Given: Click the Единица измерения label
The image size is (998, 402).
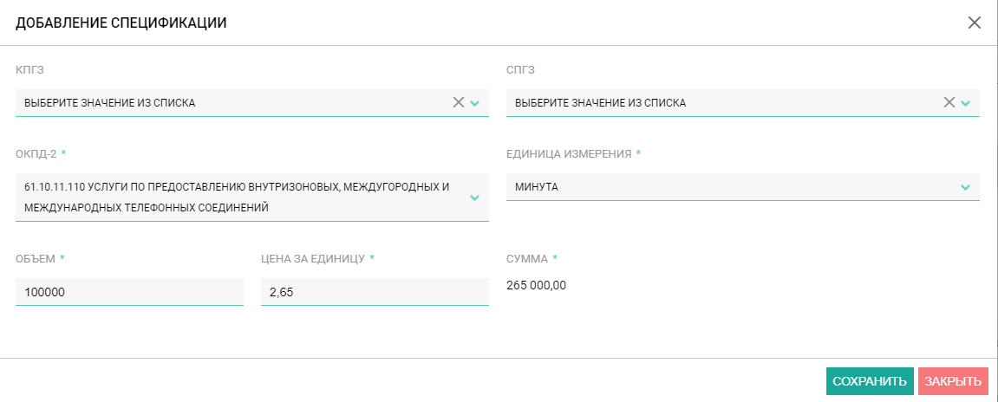Looking at the screenshot, I should [569, 154].
